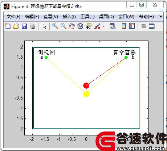
Task: Enable the Rotate 3D tool
Action: point(80,26)
